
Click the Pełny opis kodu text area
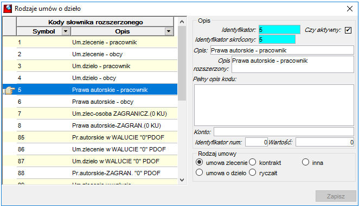pos(274,105)
